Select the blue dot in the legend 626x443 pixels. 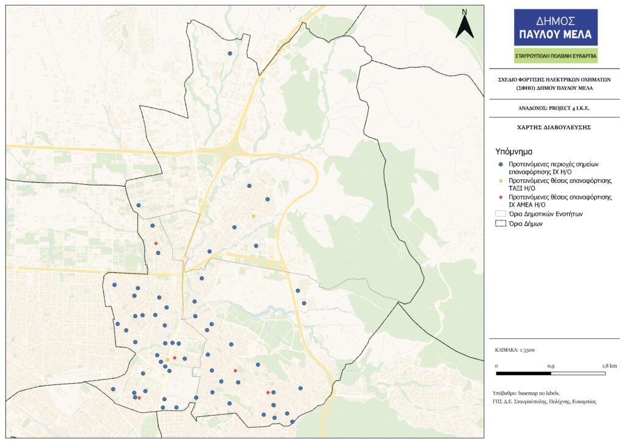pyautogui.click(x=500, y=165)
